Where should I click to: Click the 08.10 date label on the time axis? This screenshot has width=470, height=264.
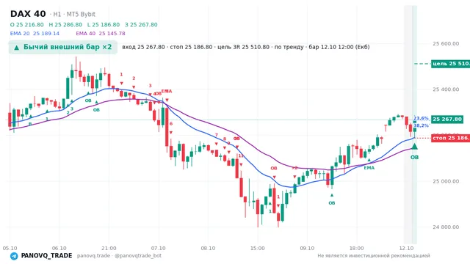[208, 249]
